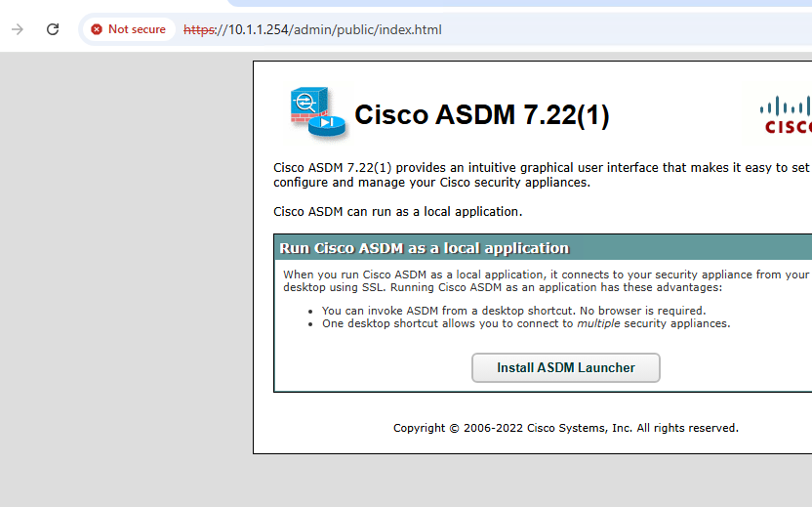Viewport: 812px width, 507px height.
Task: Click the bullet about multiple security appliances
Action: [526, 323]
